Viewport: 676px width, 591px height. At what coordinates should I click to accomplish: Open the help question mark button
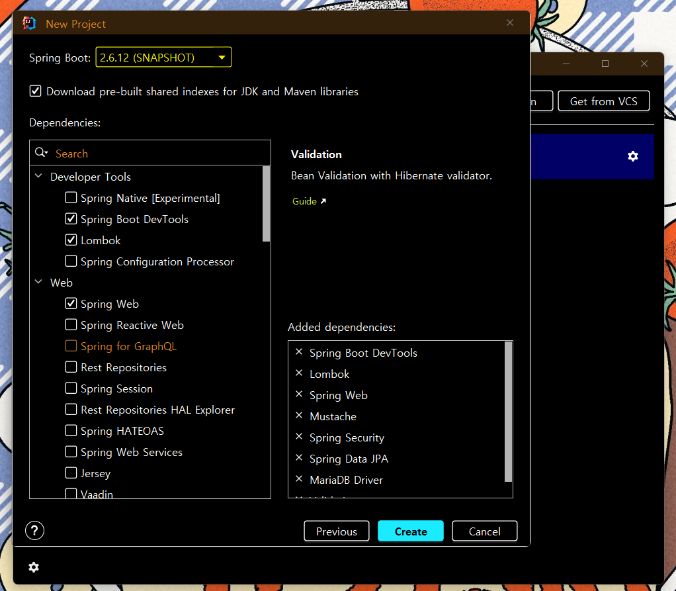point(34,531)
